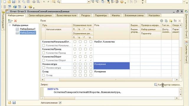Image resolution: width=189 pixels, height=106 pixels.
Task: Click the Help question mark icon
Action: coord(113,2)
